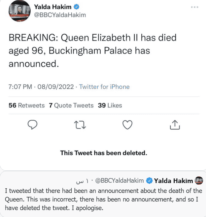Click the apology tweet text body
206x217 pixels.
coord(102,200)
